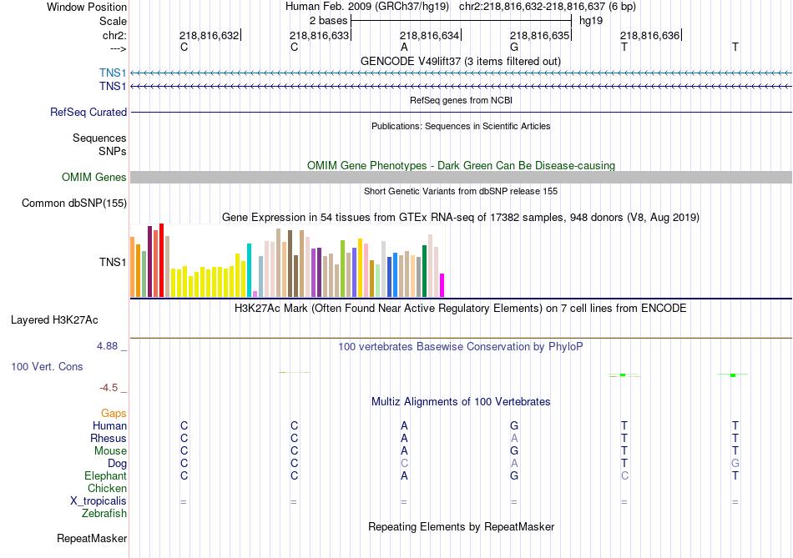Click the TNS1 label beside the GTEx bar chart
Image resolution: width=793 pixels, height=558 pixels.
point(113,262)
